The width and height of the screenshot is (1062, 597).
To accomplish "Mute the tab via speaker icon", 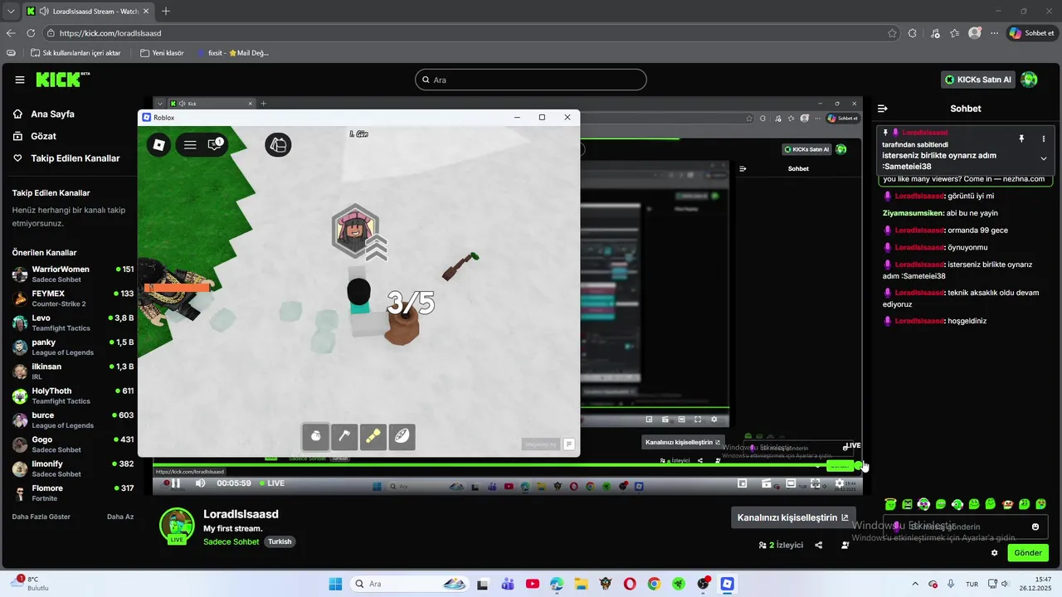I will 42,12.
